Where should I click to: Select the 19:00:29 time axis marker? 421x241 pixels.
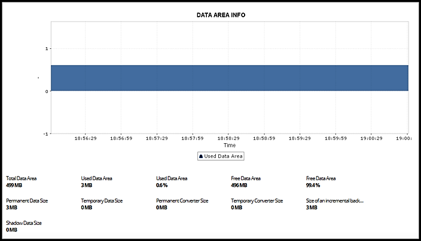coord(371,138)
